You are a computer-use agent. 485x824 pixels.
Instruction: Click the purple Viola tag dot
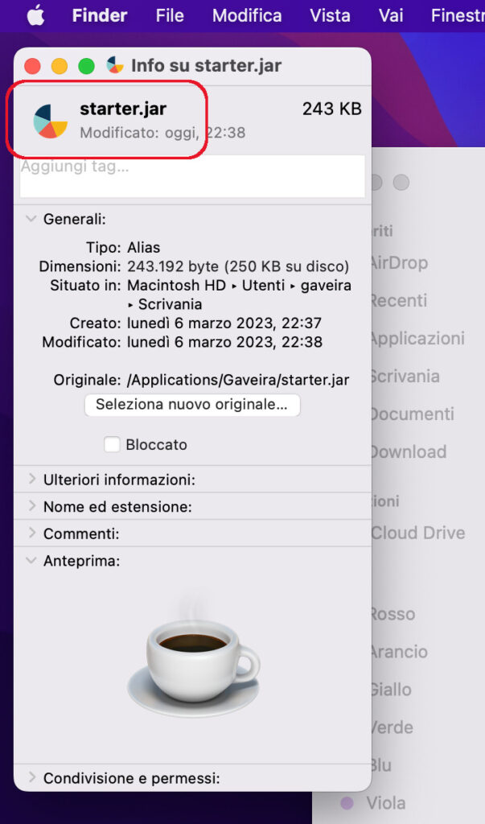tap(347, 803)
